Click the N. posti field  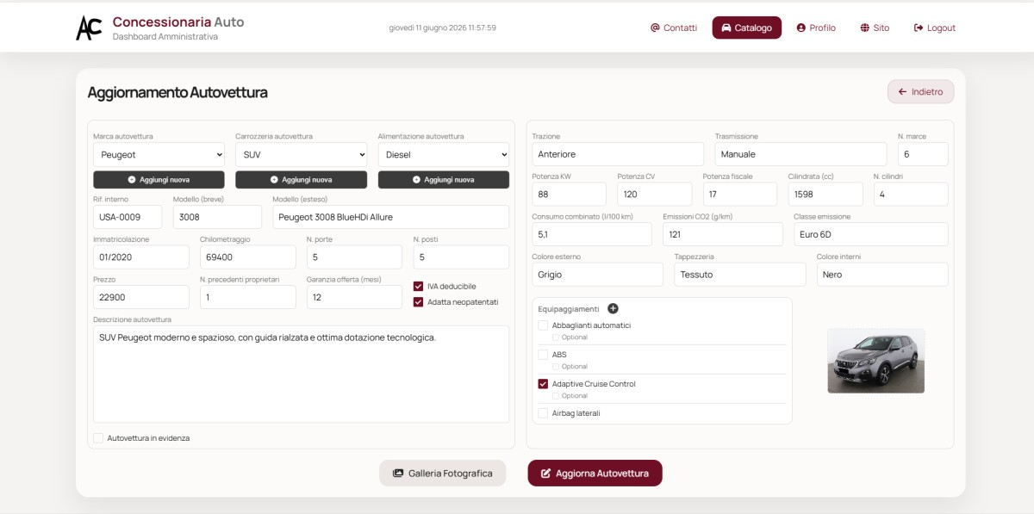click(x=461, y=257)
